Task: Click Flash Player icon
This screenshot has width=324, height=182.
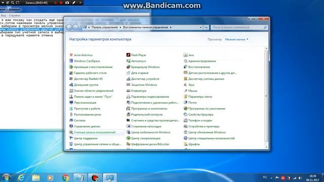Action: pyautogui.click(x=128, y=55)
